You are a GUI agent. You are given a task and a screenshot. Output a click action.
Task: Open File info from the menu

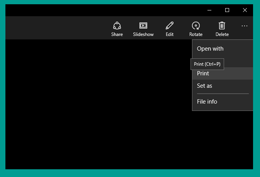(x=223, y=102)
